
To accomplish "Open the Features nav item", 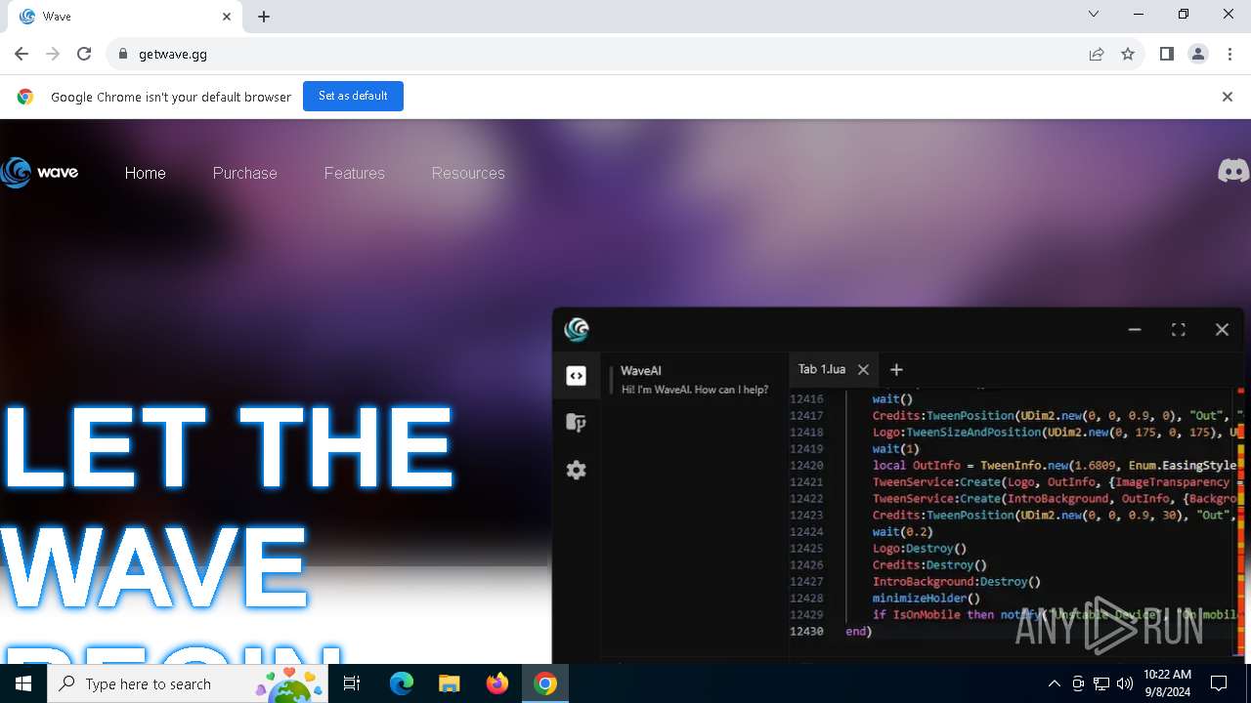I will click(x=355, y=173).
